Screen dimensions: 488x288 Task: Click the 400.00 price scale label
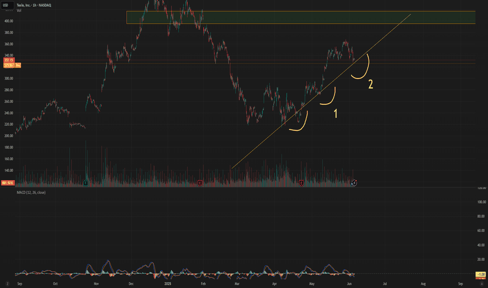(9, 21)
